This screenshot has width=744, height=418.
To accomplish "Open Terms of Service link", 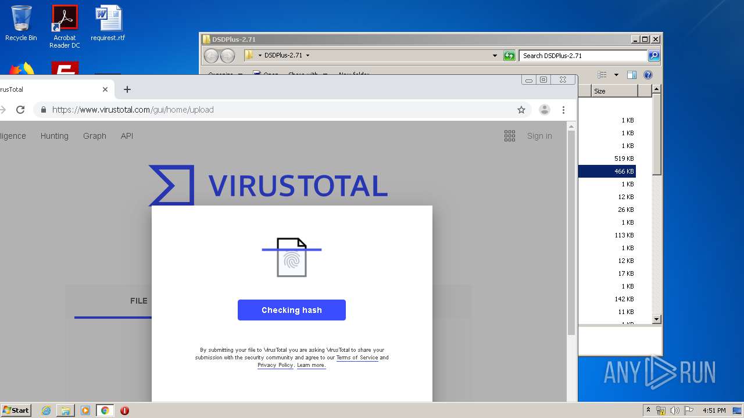I will (x=357, y=358).
